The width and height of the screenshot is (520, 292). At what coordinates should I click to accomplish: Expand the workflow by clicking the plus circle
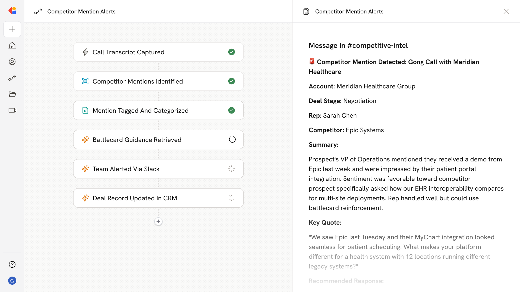pos(158,221)
